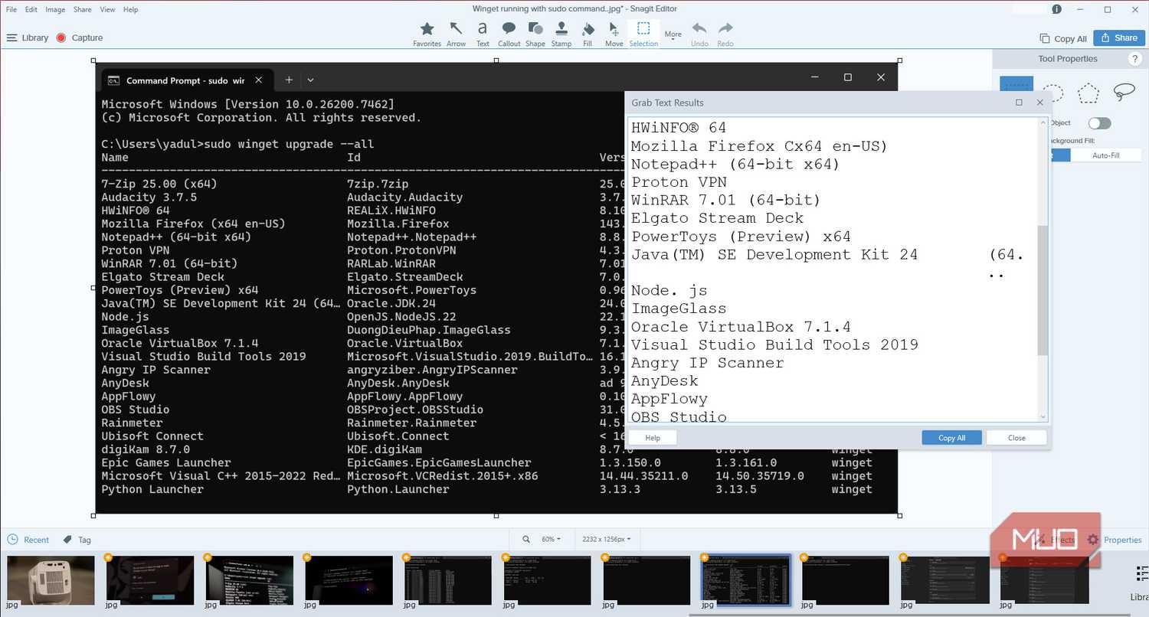The image size is (1149, 617).
Task: Expand the More tools dropdown
Action: [673, 35]
